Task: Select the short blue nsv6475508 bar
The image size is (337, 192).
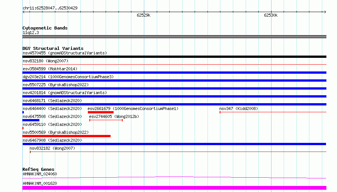Action: (31, 120)
